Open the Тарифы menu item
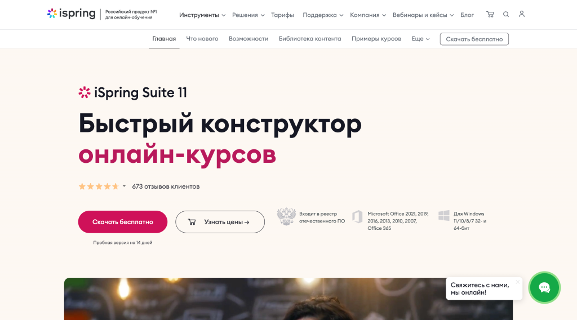577x320 pixels. tap(282, 15)
